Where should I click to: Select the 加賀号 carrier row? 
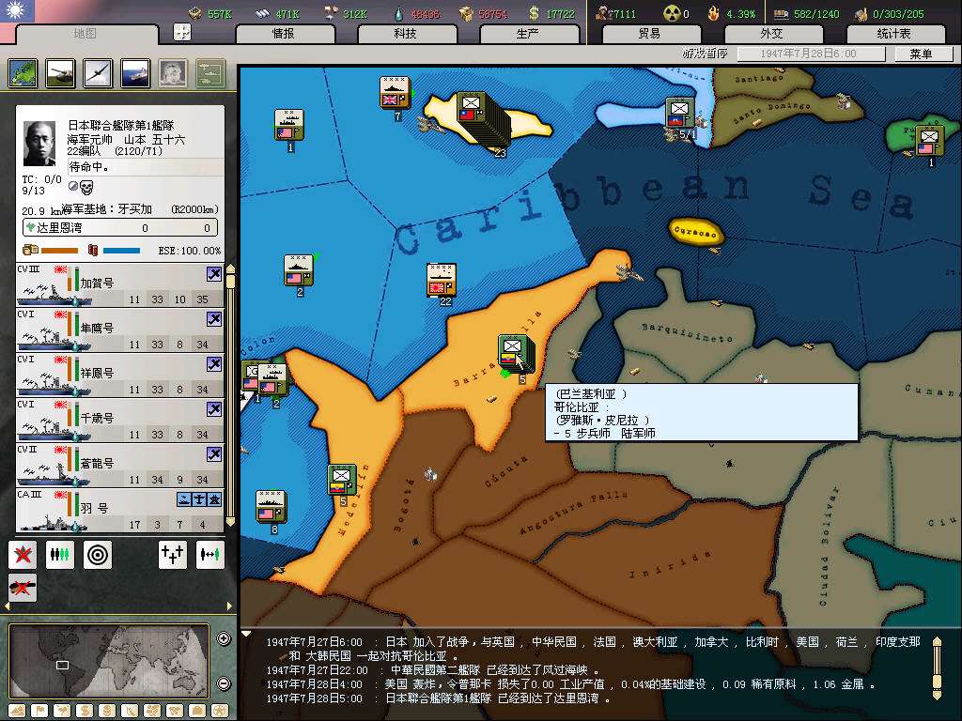pos(120,285)
